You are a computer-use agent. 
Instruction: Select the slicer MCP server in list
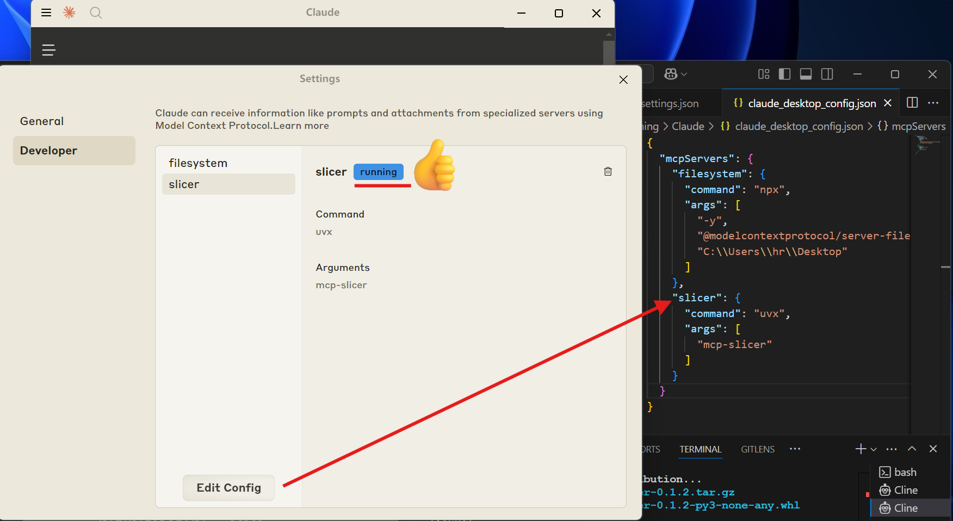click(x=228, y=184)
